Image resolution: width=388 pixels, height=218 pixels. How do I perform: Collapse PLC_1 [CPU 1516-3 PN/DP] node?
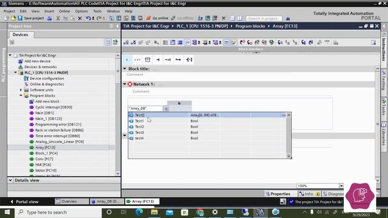pos(16,73)
